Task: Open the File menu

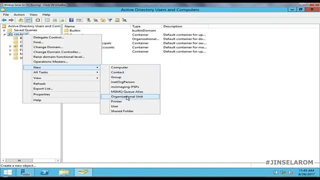Action: tap(6, 14)
